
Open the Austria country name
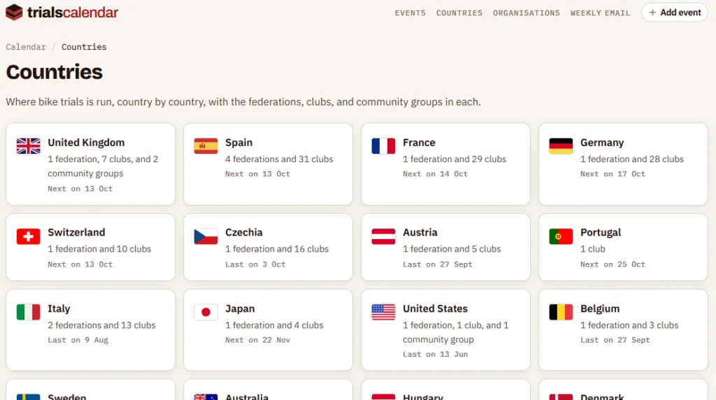coord(420,232)
